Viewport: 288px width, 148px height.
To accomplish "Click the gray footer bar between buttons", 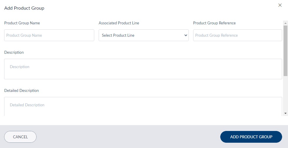I will tap(128, 137).
